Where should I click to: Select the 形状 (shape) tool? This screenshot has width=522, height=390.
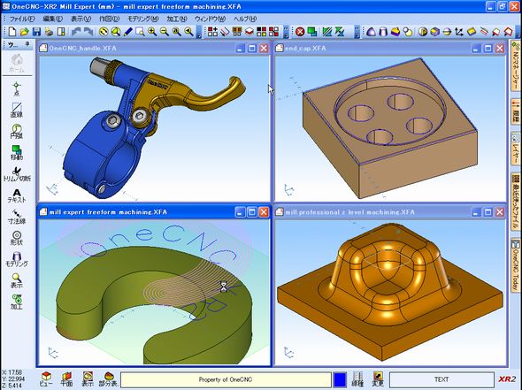pos(17,238)
